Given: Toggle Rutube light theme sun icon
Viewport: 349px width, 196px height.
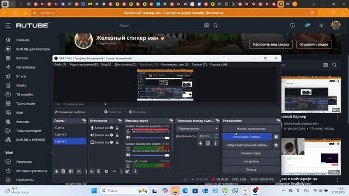Looking at the screenshot, I should point(321,26).
